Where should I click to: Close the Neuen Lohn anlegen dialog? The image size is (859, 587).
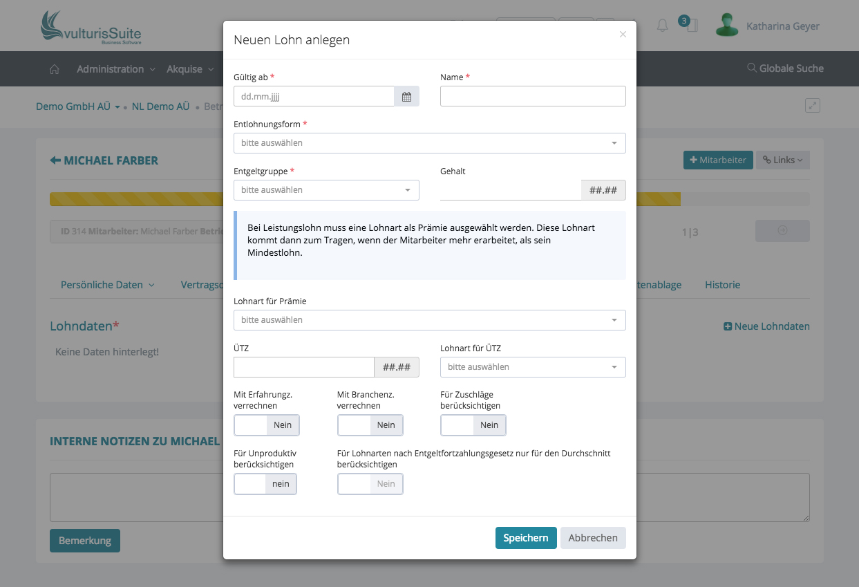tap(623, 35)
